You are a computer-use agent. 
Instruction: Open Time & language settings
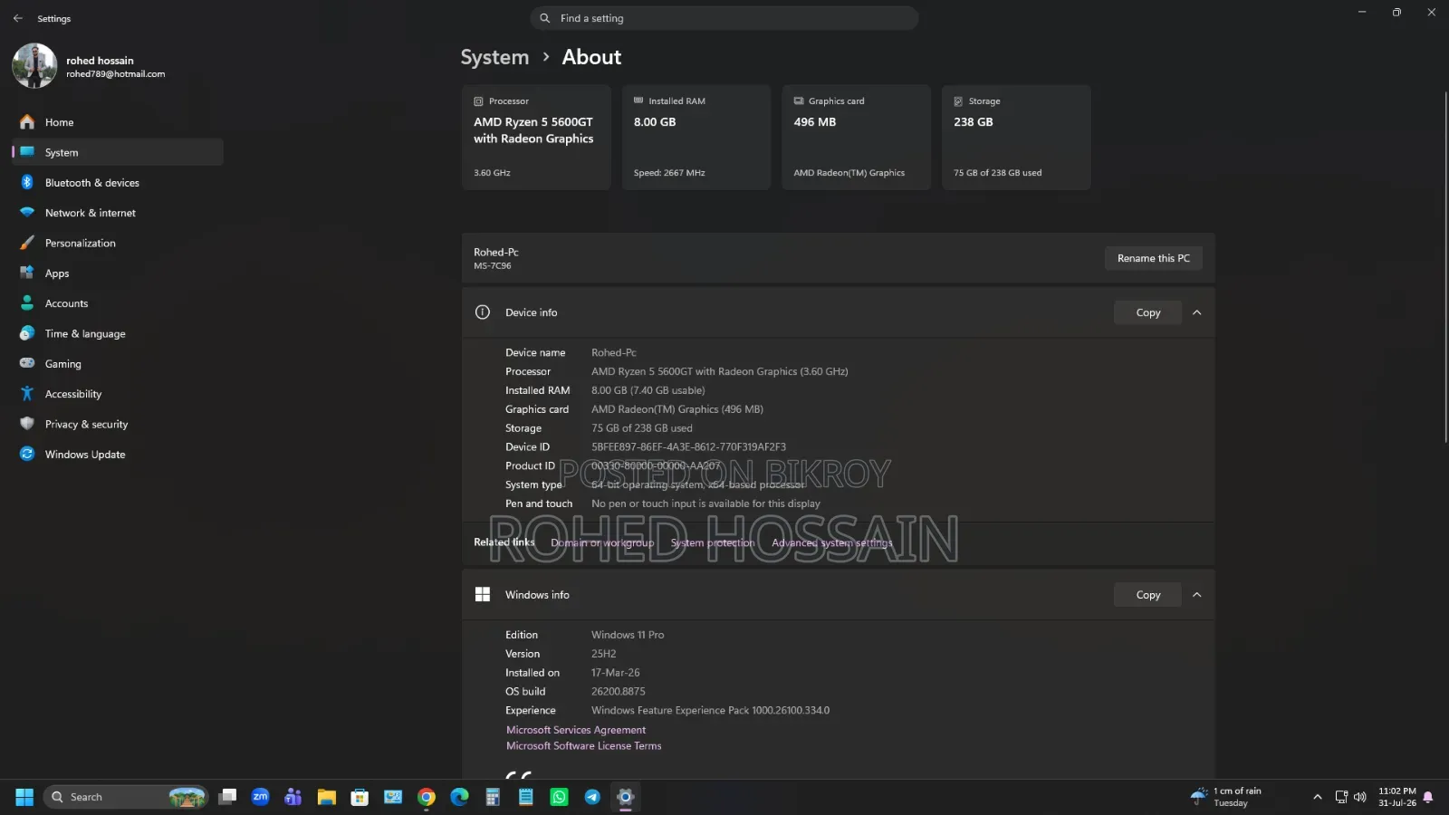tap(118, 333)
